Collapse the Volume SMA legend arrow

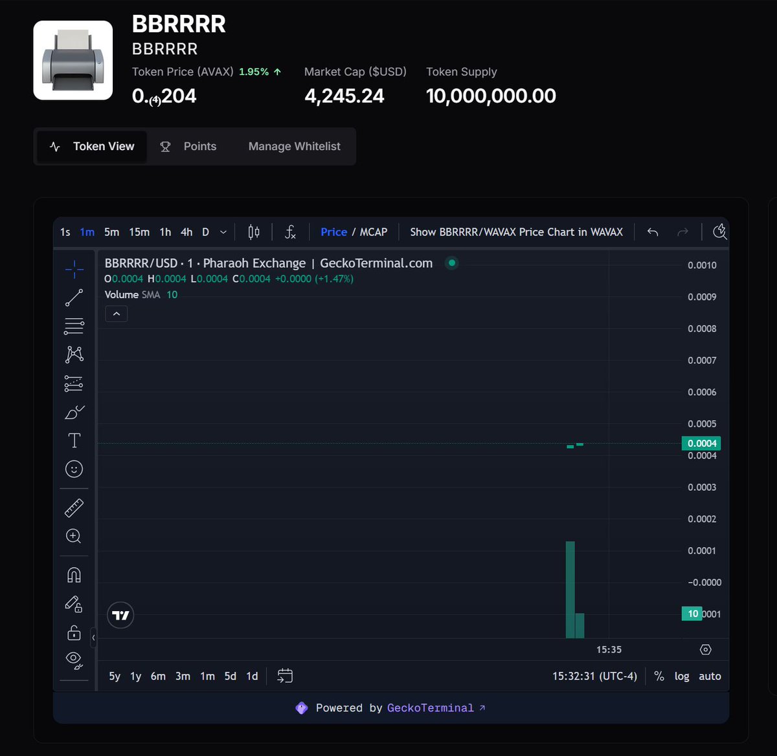(116, 314)
